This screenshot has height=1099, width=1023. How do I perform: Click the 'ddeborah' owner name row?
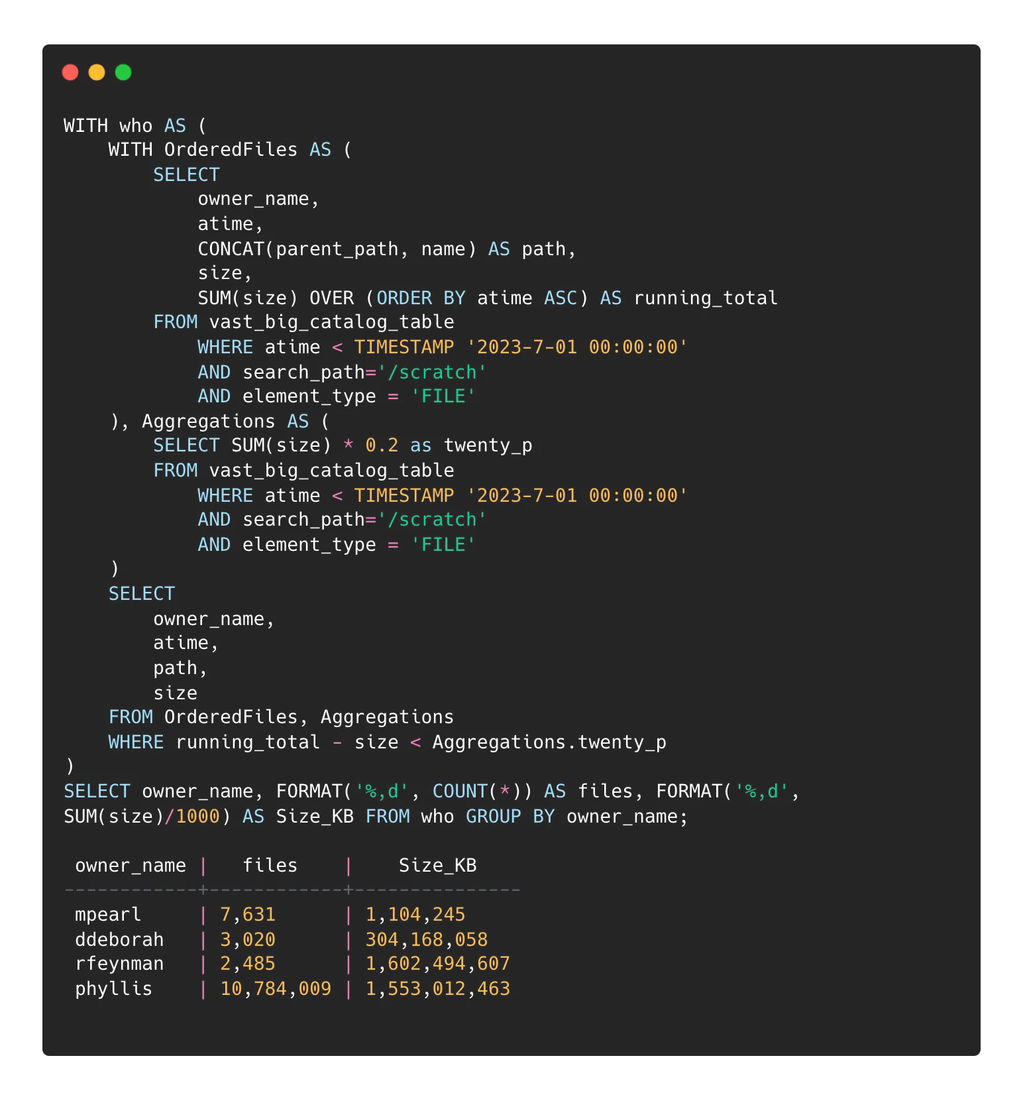119,940
